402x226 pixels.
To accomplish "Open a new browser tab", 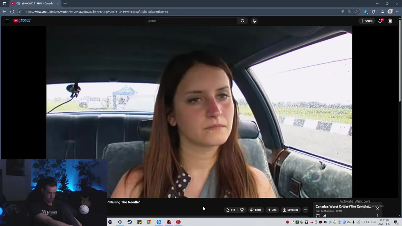I will tap(65, 3).
